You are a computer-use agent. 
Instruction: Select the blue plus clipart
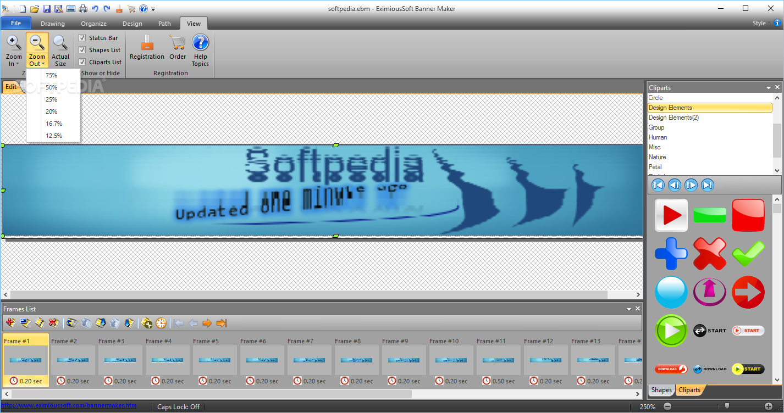(x=671, y=254)
